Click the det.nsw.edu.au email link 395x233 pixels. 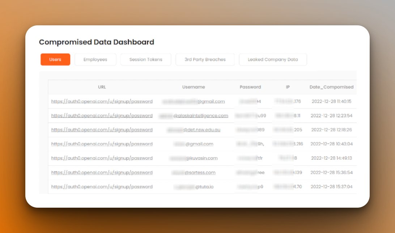click(194, 130)
